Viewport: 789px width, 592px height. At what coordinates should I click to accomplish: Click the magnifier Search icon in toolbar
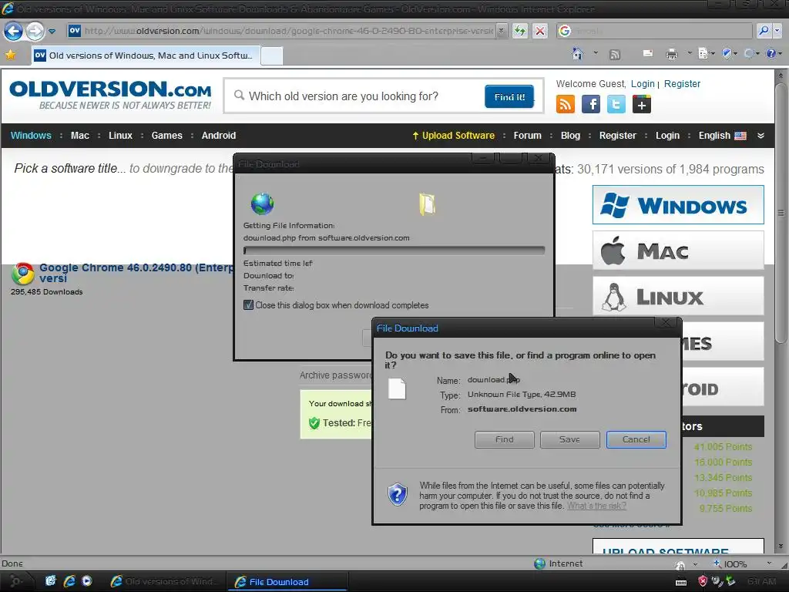click(764, 31)
